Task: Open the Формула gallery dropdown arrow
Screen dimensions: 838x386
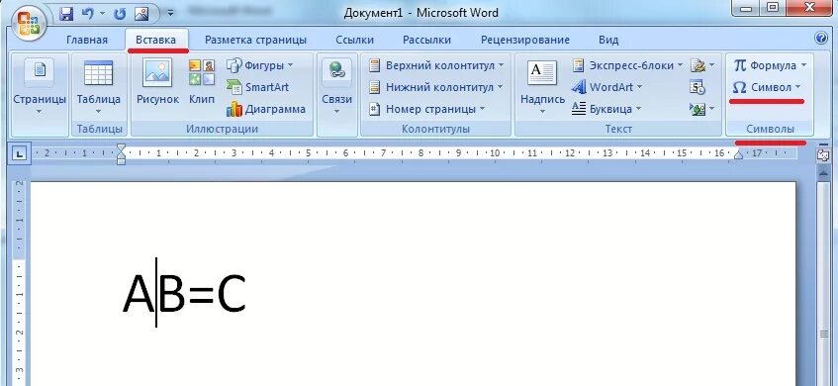Action: point(803,65)
